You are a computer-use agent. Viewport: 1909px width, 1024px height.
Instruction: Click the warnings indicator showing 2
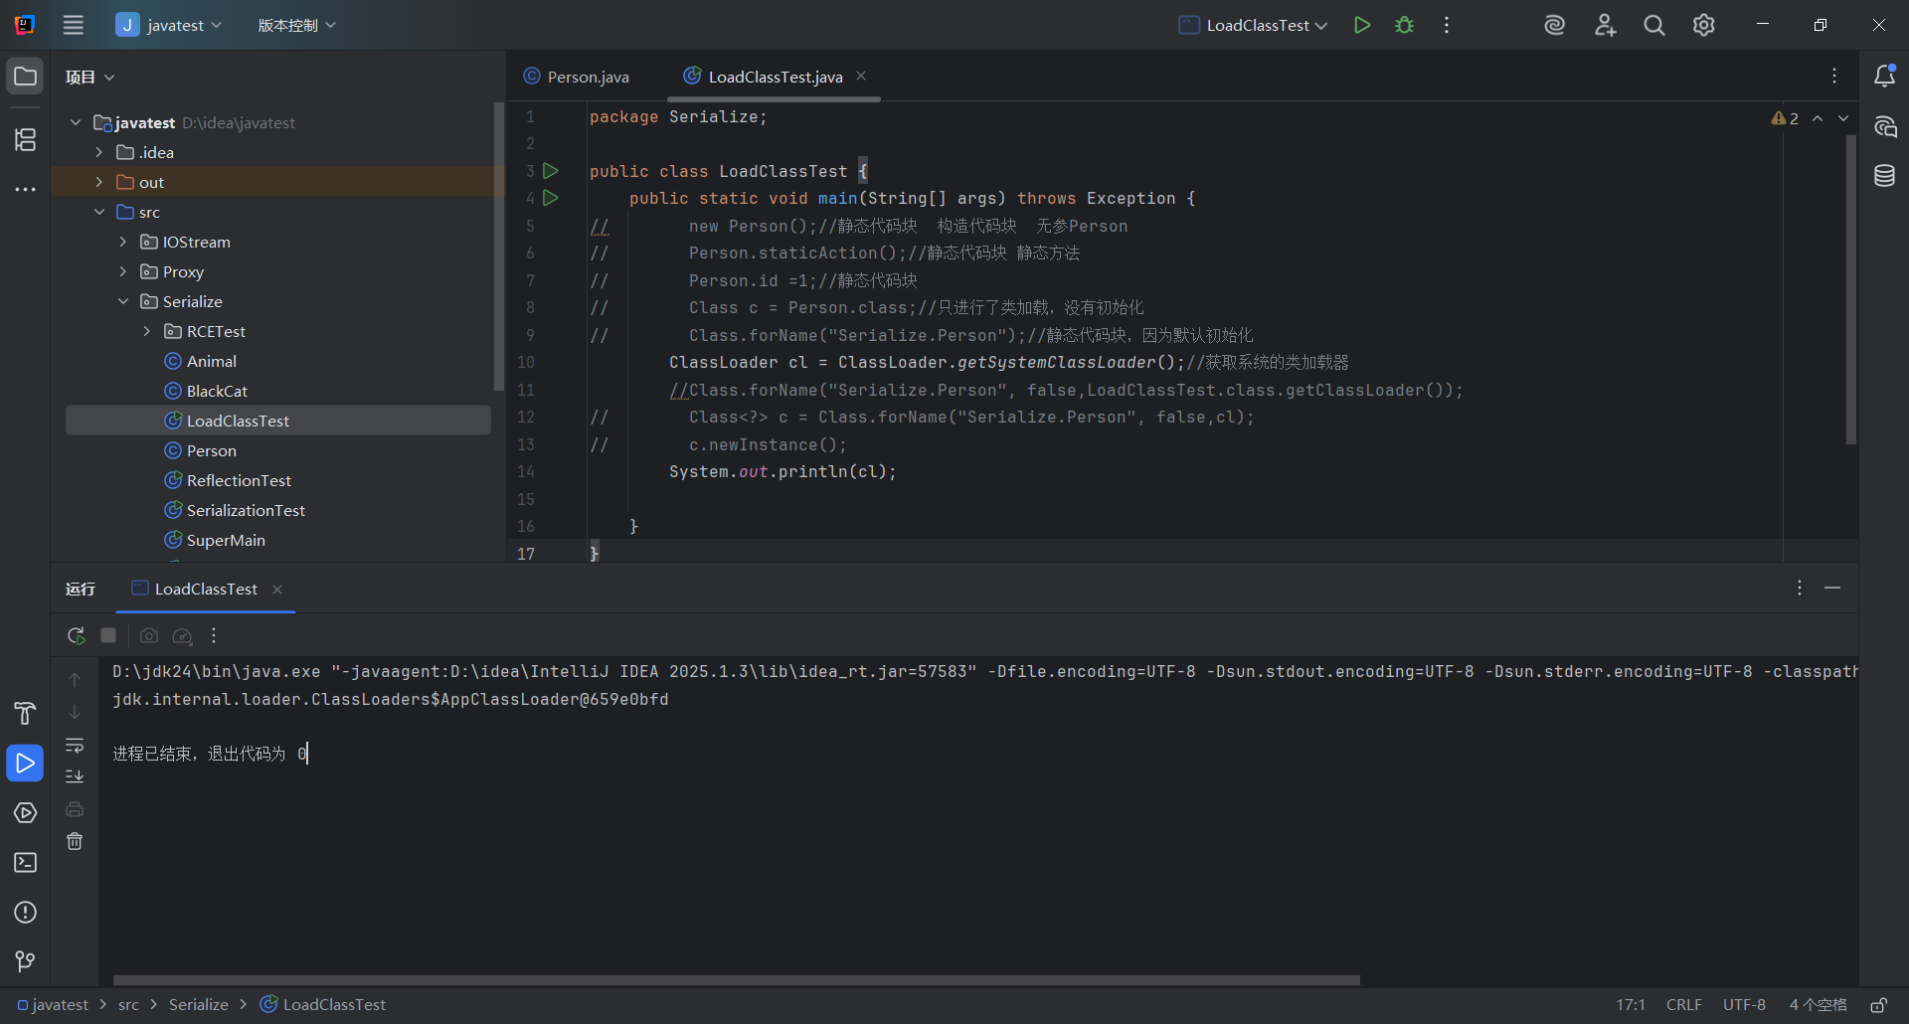coord(1785,118)
